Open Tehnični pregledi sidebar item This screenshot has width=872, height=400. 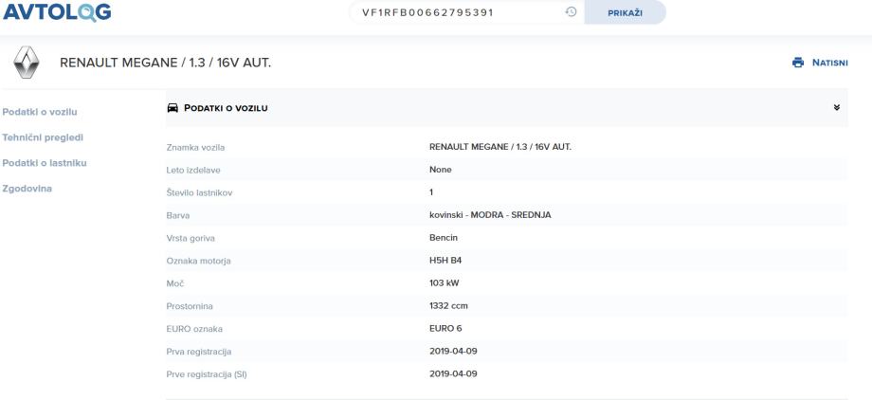pyautogui.click(x=43, y=137)
